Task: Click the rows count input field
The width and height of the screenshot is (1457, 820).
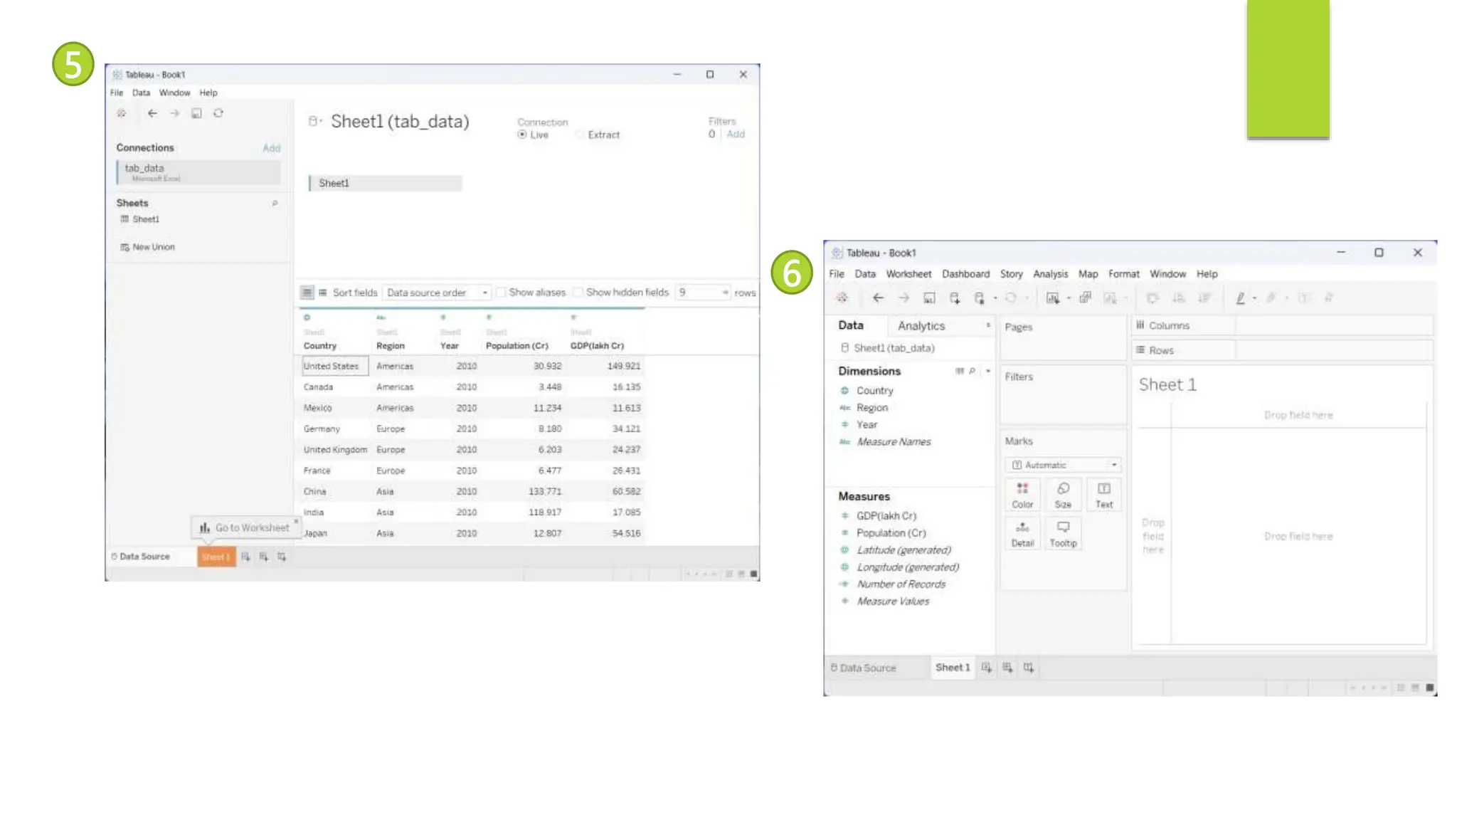Action: point(697,293)
